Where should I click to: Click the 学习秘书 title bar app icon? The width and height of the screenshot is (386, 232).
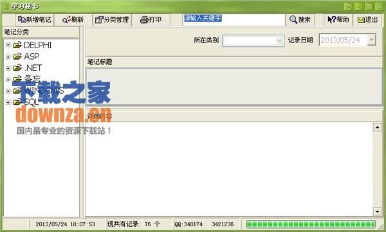[x=5, y=6]
